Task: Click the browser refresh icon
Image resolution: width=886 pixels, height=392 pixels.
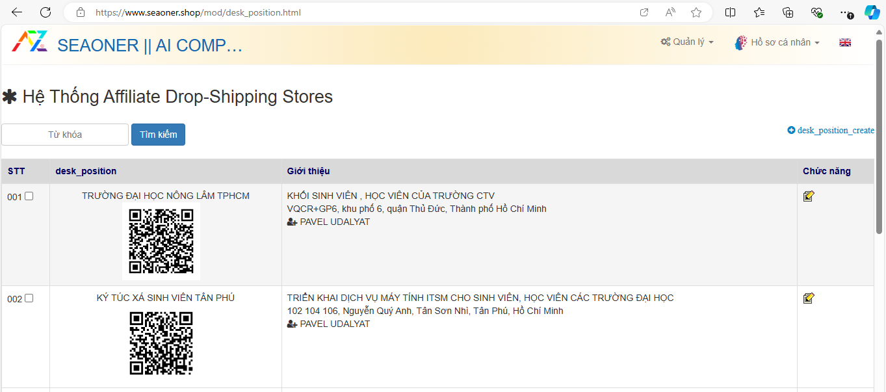Action: point(46,12)
